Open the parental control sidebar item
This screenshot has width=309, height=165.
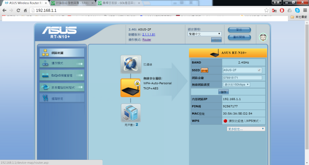pyautogui.click(x=62, y=87)
